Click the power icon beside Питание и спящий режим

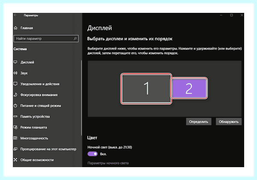15,105
